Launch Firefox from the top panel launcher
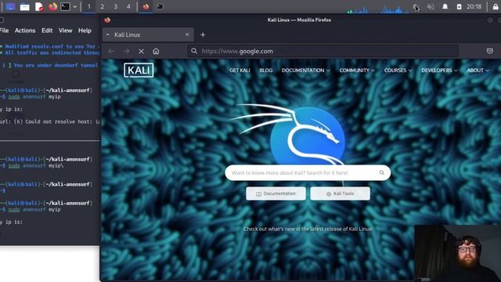Screen dimensions: 501x282 click(x=52, y=7)
